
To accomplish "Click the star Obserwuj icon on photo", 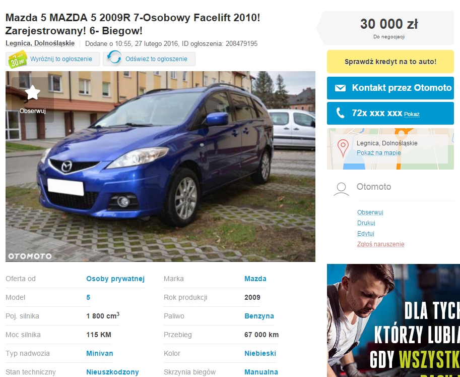I will 33,92.
